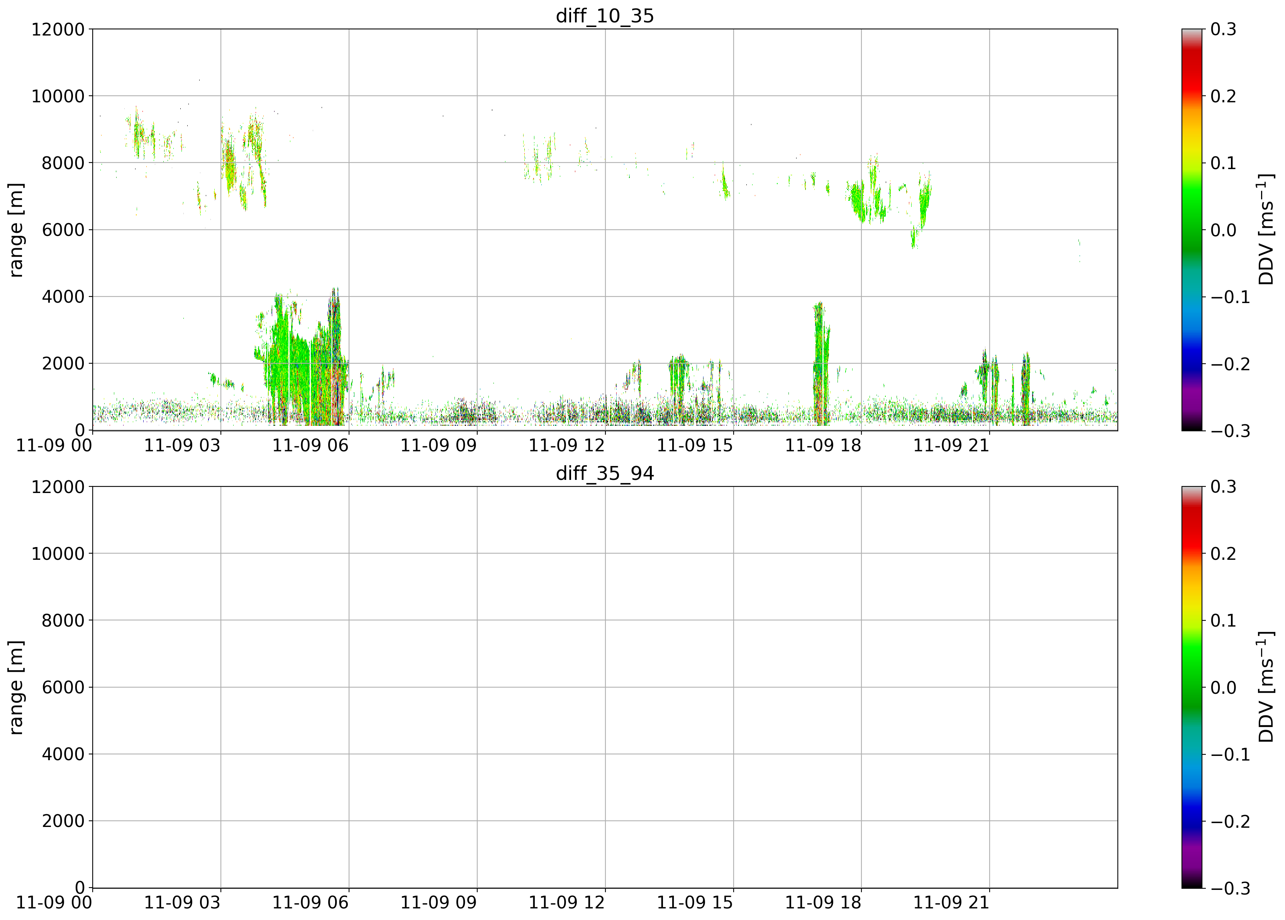Click the 11-09 12 label under diff_10_35

click(566, 445)
